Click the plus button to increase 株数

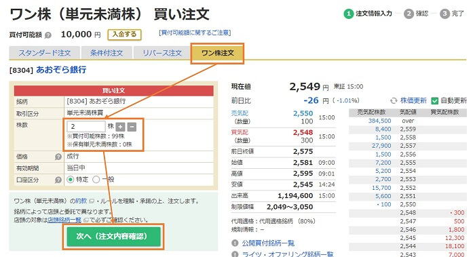[120, 127]
